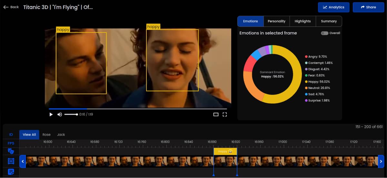Click the Neutral: 20.81% legend entry
This screenshot has height=178, width=387.
[x=318, y=88]
